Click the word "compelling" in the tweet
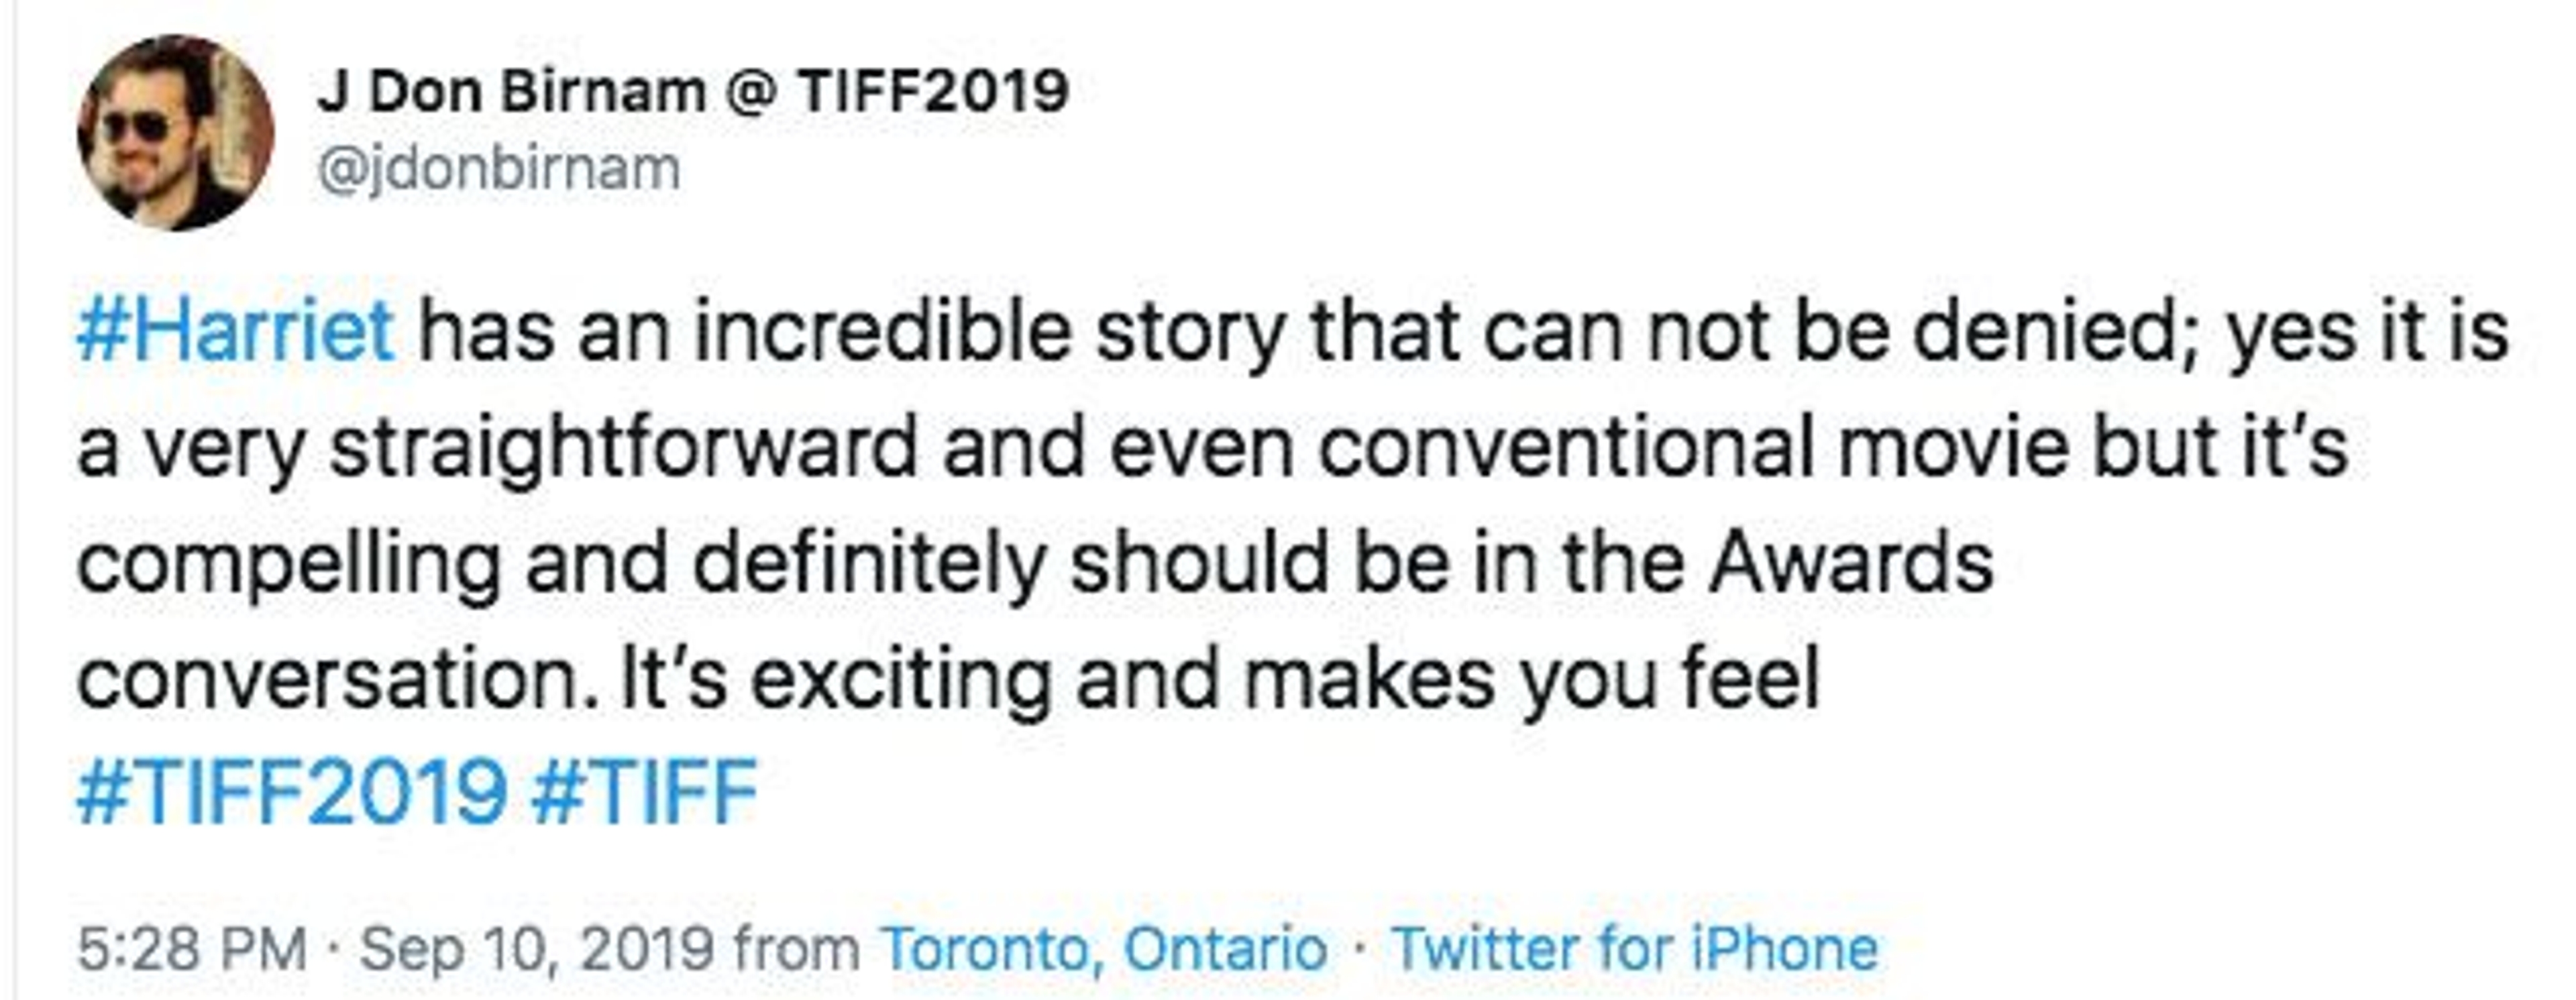The width and height of the screenshot is (2576, 1000). [288, 563]
